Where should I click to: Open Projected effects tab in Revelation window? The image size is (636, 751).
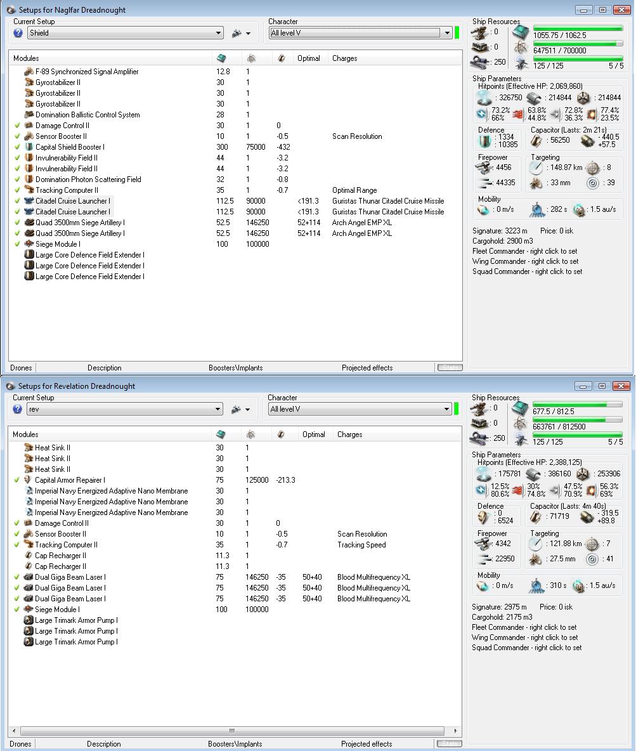coord(367,743)
